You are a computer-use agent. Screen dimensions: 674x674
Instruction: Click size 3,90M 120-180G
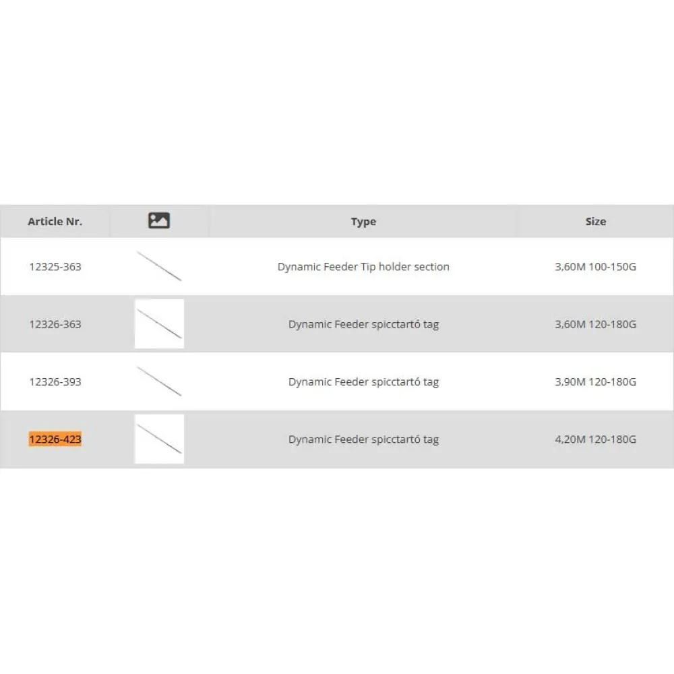point(595,381)
